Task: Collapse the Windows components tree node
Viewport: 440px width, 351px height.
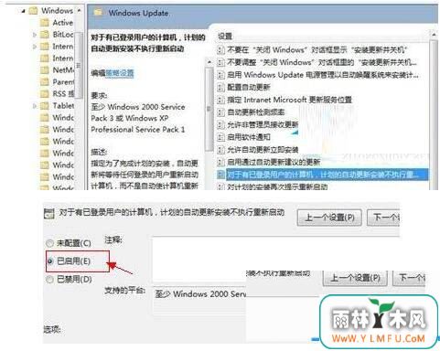Action: tap(23, 11)
